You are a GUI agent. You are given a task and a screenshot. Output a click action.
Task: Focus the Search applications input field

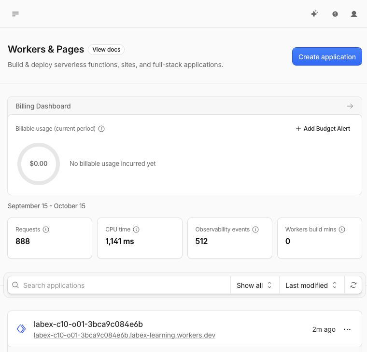(x=119, y=285)
